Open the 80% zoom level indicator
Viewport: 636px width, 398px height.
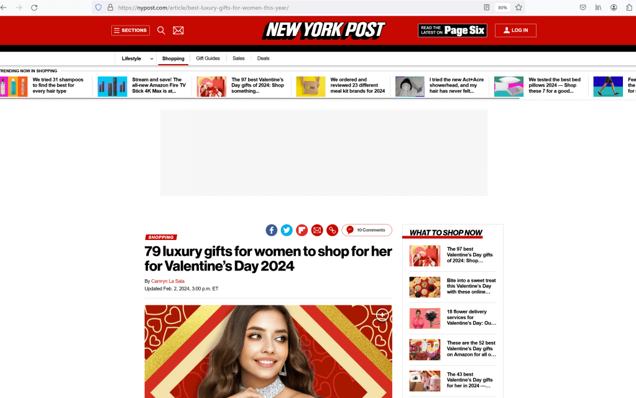pyautogui.click(x=502, y=7)
